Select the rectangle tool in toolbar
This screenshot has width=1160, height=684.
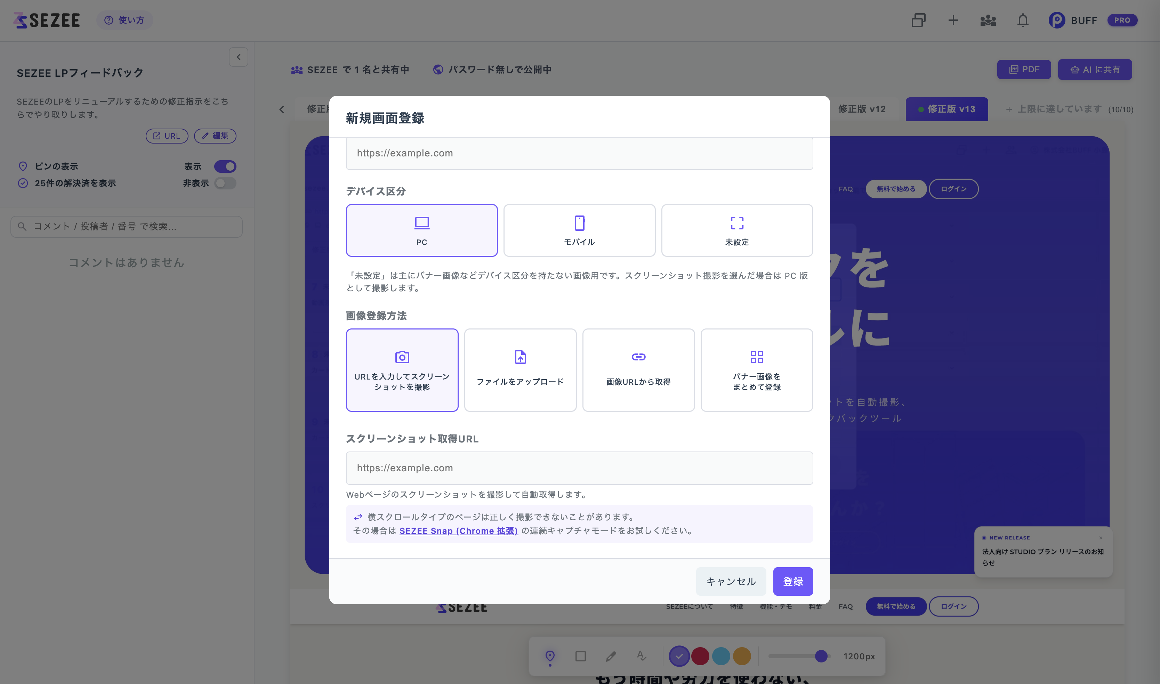pos(580,656)
